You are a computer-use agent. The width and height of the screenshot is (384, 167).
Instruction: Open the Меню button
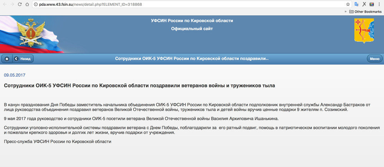coord(374,59)
